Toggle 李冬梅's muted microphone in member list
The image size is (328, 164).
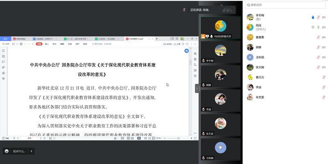click(x=318, y=17)
